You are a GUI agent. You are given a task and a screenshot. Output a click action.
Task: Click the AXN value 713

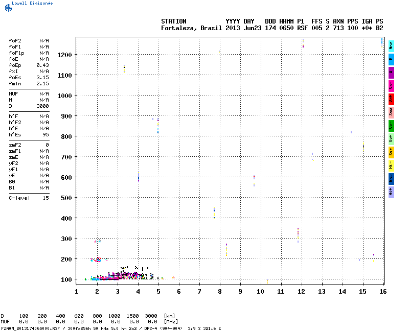(x=338, y=28)
